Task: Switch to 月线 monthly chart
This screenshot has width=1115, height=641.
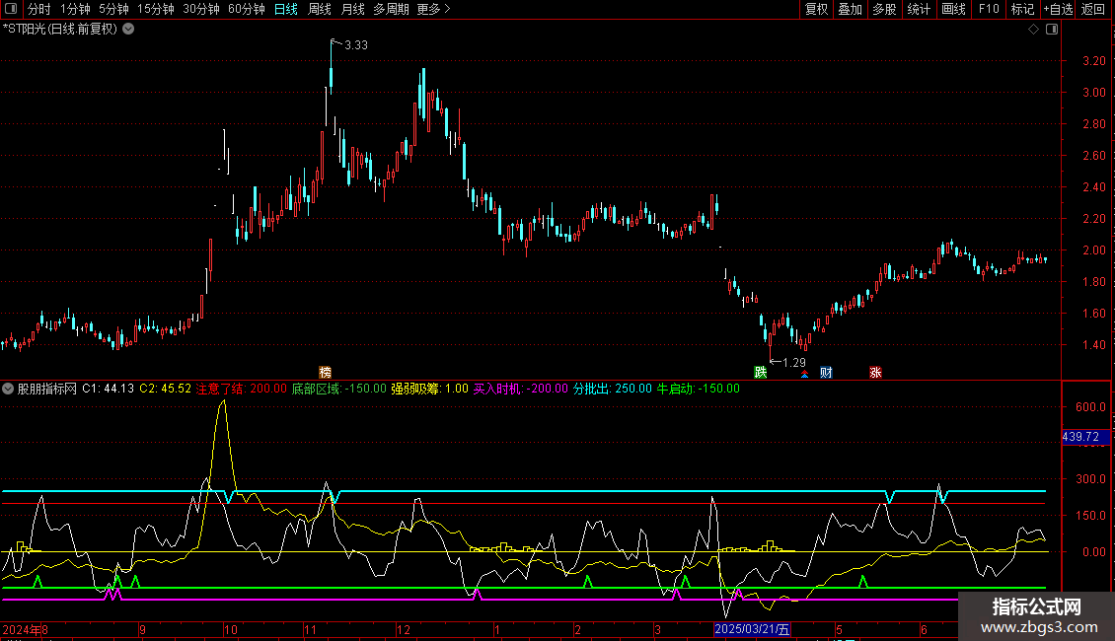Action: pos(352,9)
